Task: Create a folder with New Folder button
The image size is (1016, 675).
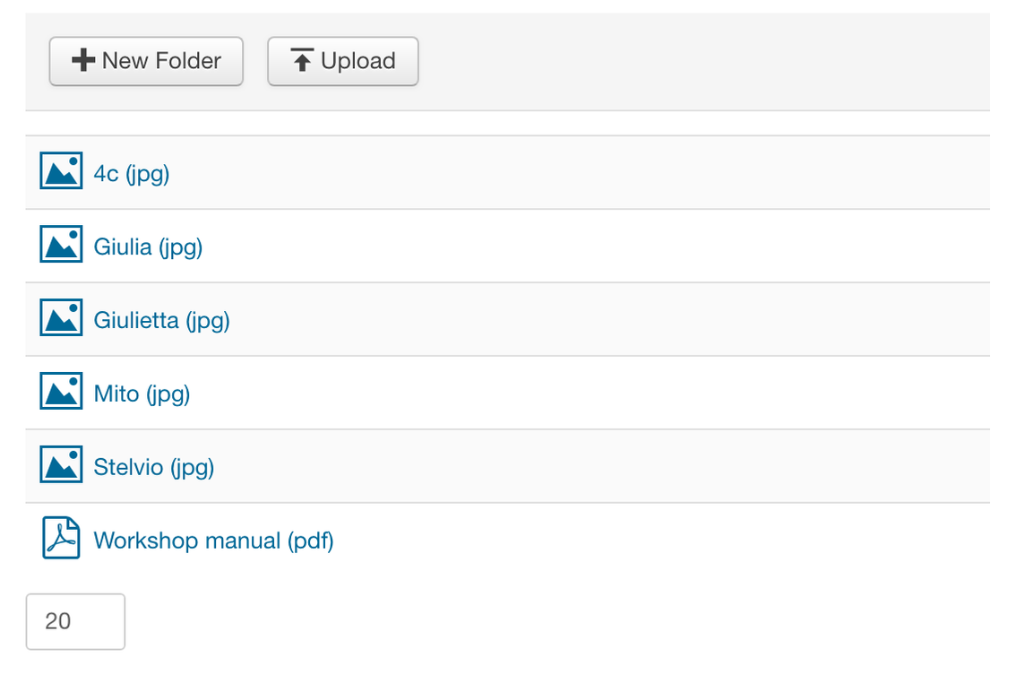Action: tap(146, 61)
